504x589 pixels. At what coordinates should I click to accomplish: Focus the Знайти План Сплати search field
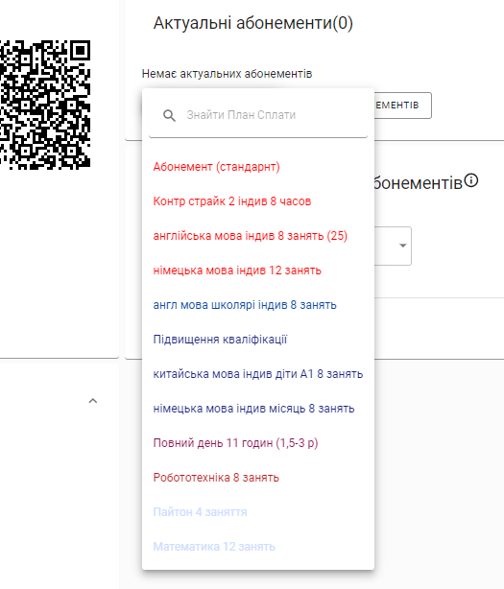point(258,115)
